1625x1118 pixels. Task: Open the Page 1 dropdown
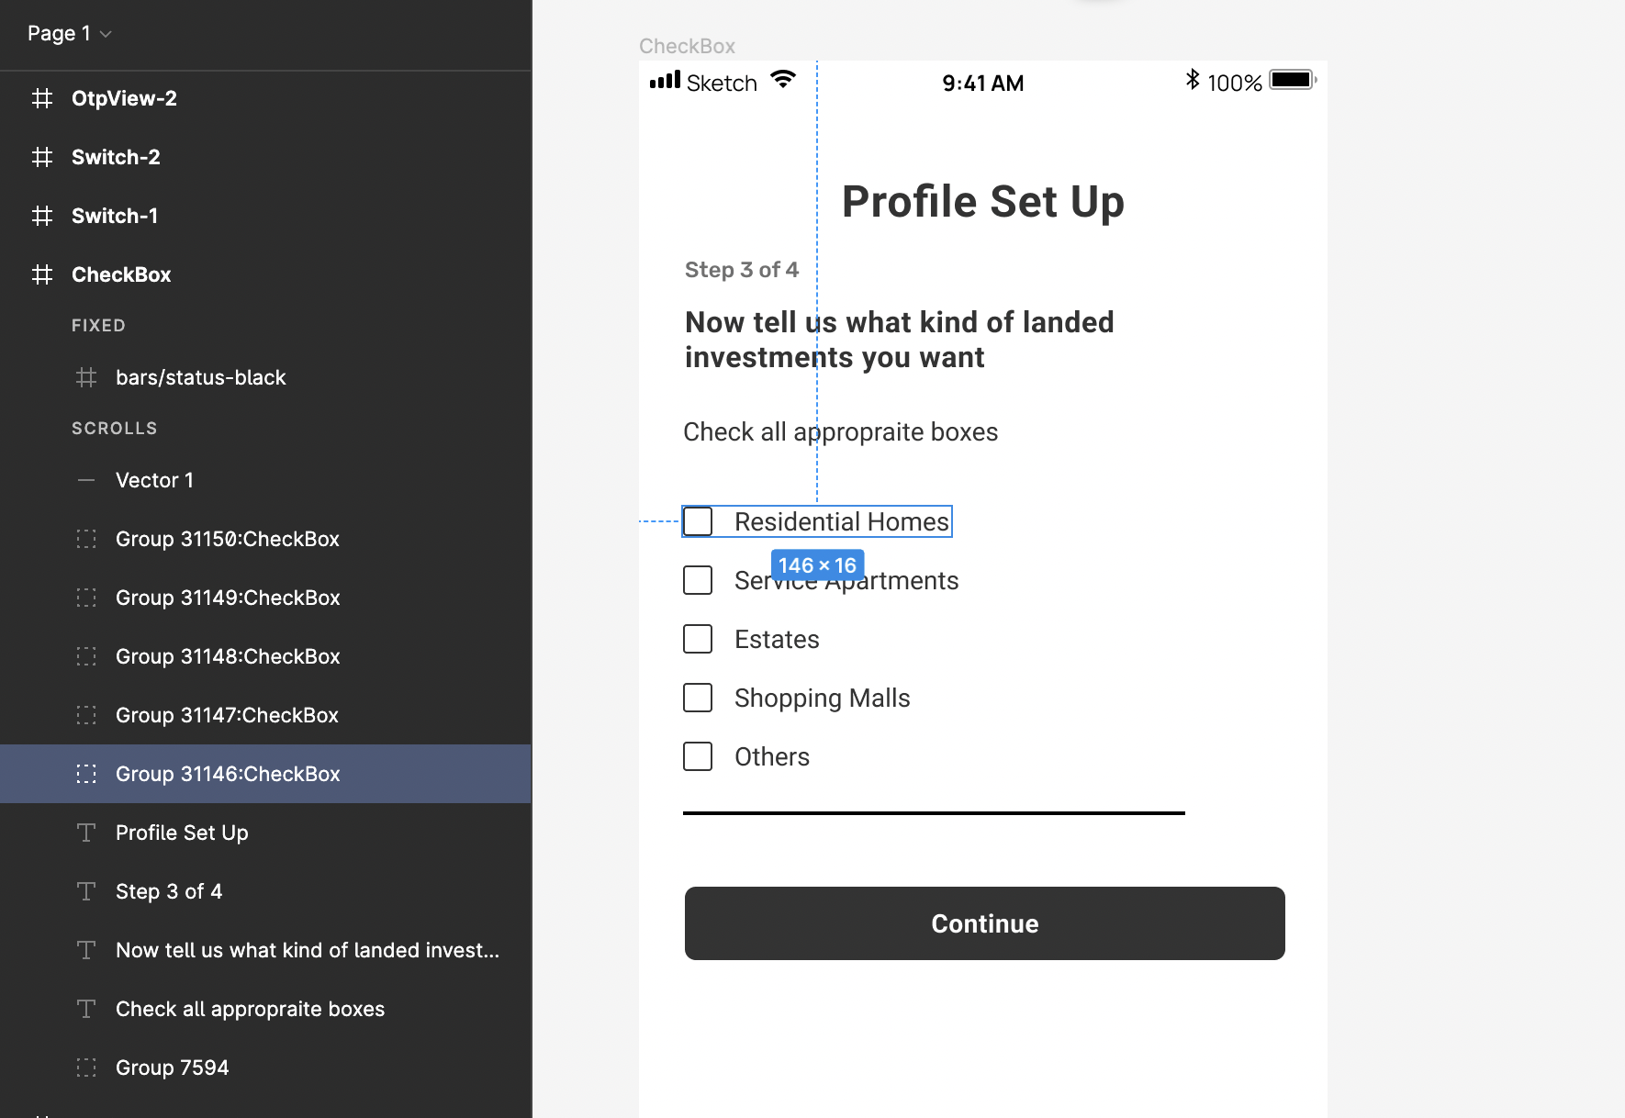[x=69, y=34]
